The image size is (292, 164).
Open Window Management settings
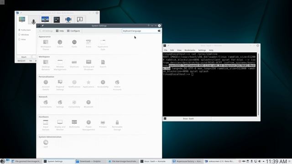60,65
